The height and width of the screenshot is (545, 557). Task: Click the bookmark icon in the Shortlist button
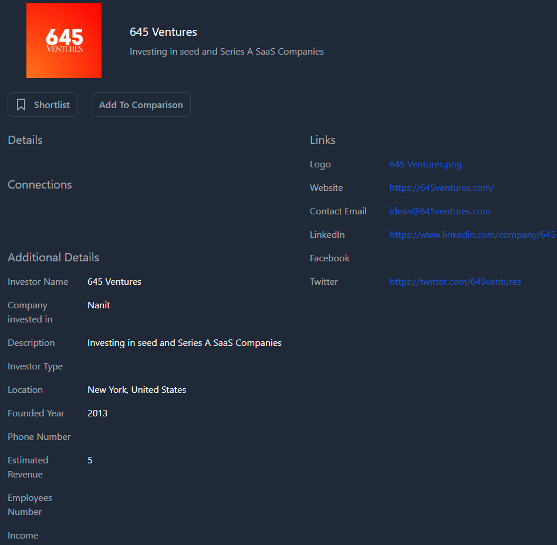pos(21,105)
